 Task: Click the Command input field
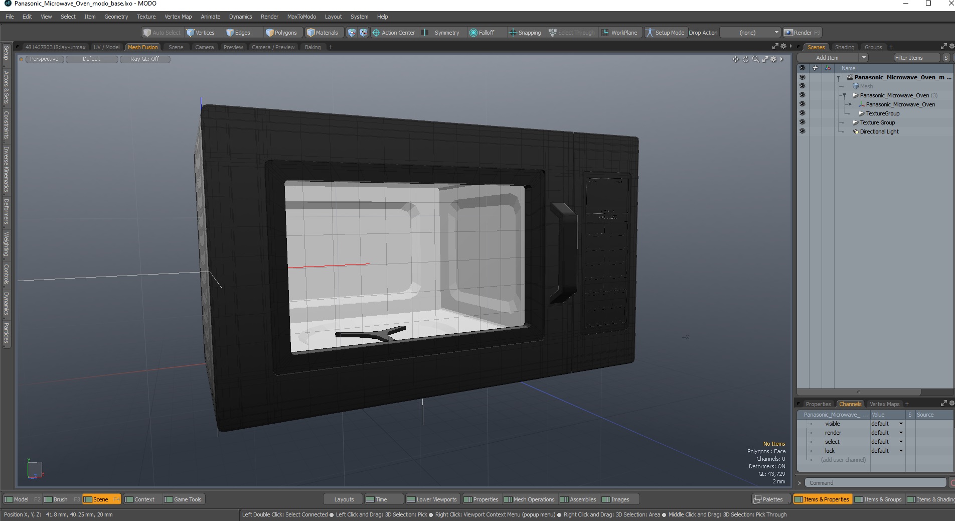(x=875, y=483)
